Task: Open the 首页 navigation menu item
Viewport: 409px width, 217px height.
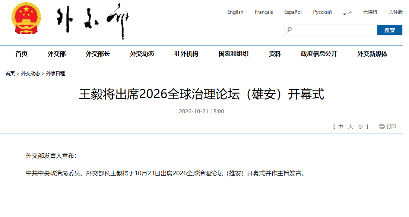Action: click(x=21, y=54)
